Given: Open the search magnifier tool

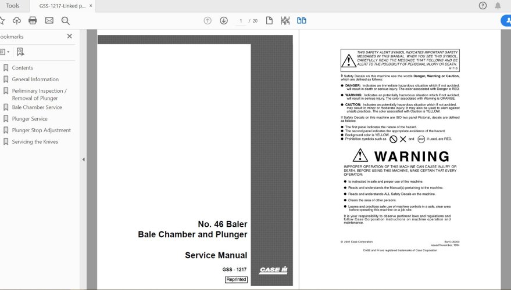Looking at the screenshot, I should coord(65,20).
